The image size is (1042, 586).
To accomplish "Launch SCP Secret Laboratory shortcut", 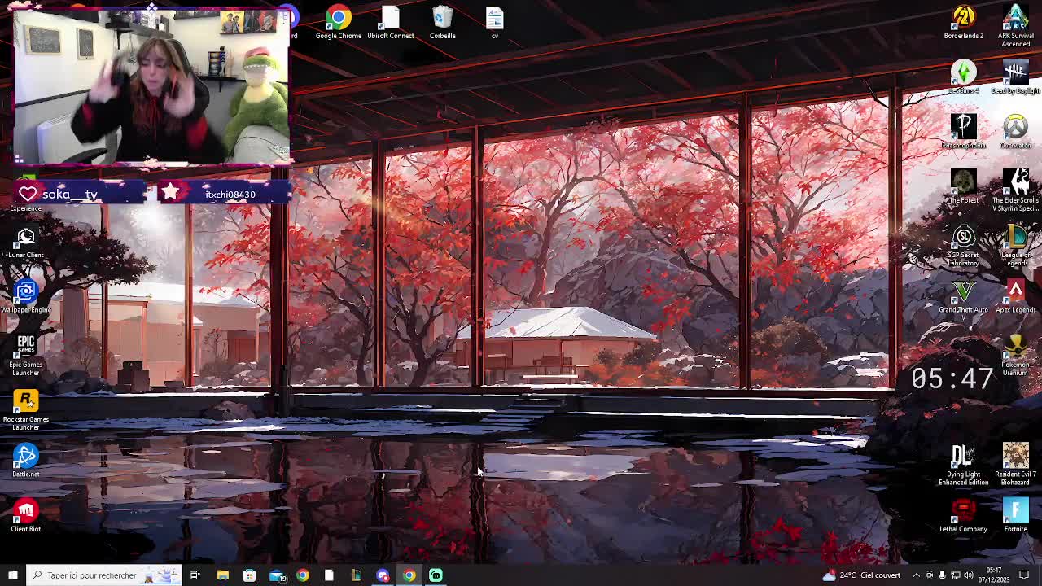I will 963,246.
